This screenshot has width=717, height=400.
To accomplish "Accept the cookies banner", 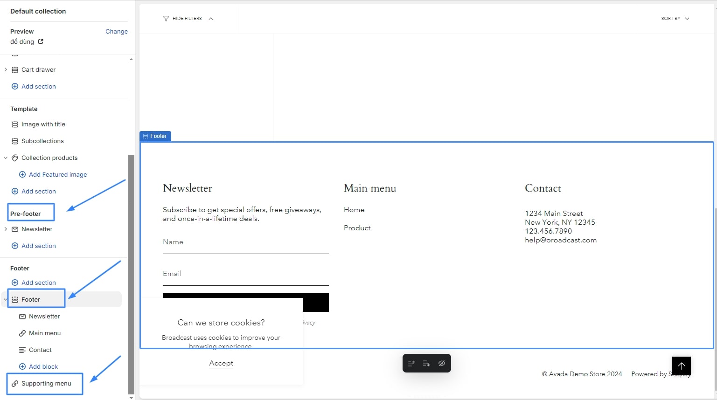I will coord(221,363).
